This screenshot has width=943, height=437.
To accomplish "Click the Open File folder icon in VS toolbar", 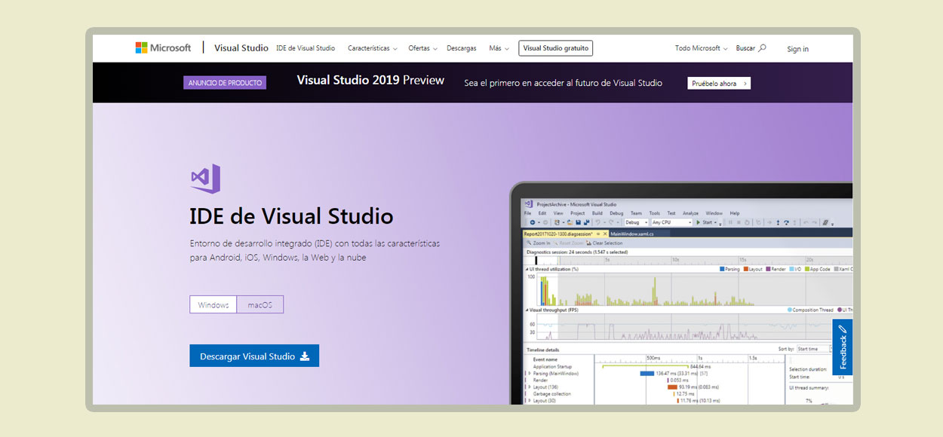I will coord(570,222).
